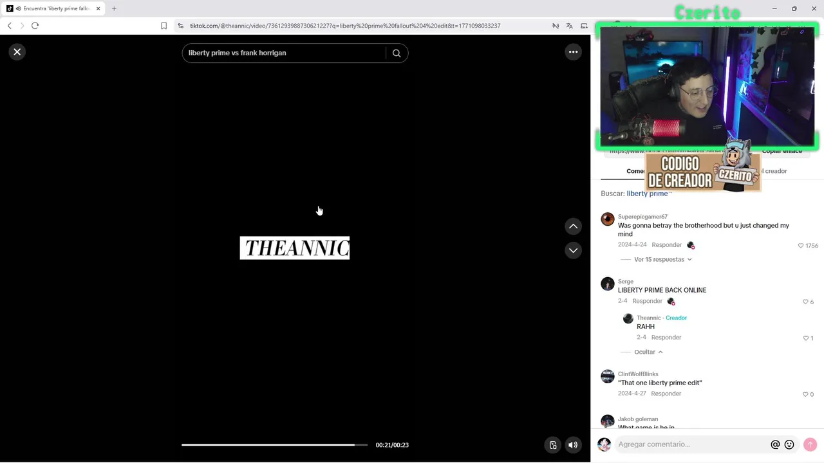Close the TikTok browser tab
824x463 pixels.
[98, 8]
